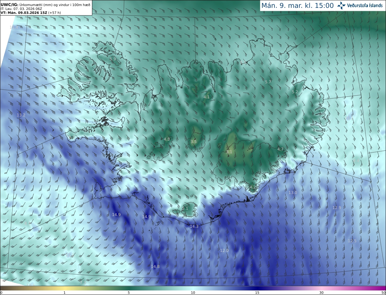This screenshot has height=295, width=386.
Task: Click the 5.7 value on the map
Action: click(268, 82)
